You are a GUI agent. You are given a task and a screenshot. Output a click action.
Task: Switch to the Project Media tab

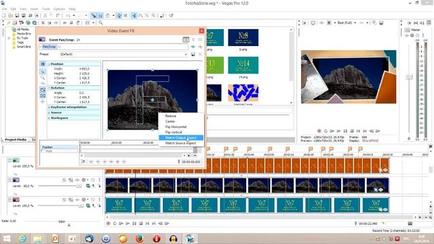[x=16, y=140]
